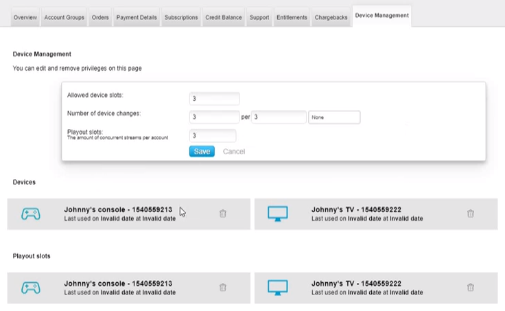This screenshot has width=505, height=311.
Task: Remove Johnny's TV from Playout slots
Action: click(x=470, y=288)
